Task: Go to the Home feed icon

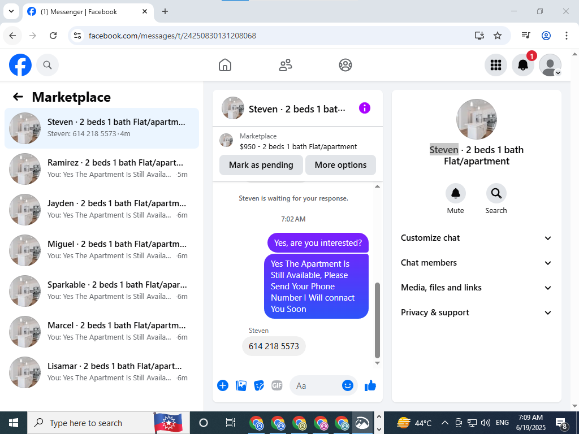Action: click(x=225, y=65)
